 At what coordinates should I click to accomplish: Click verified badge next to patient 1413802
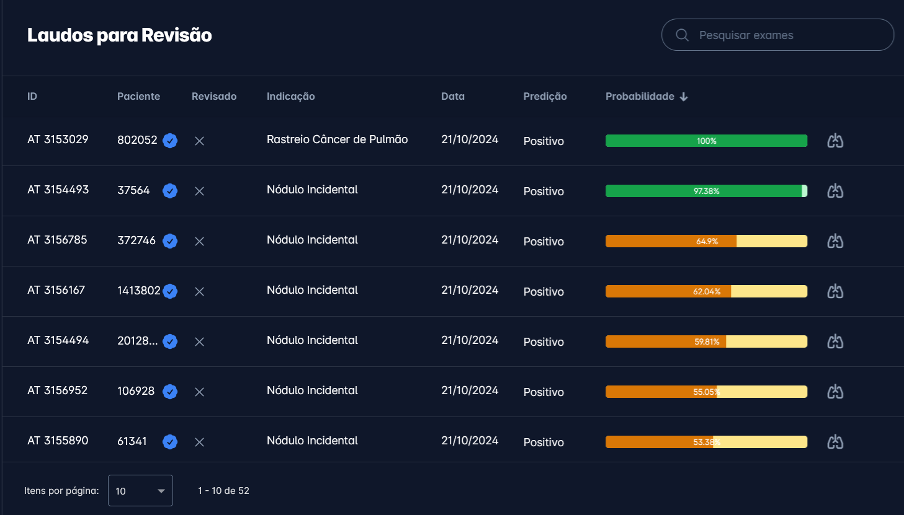point(170,291)
